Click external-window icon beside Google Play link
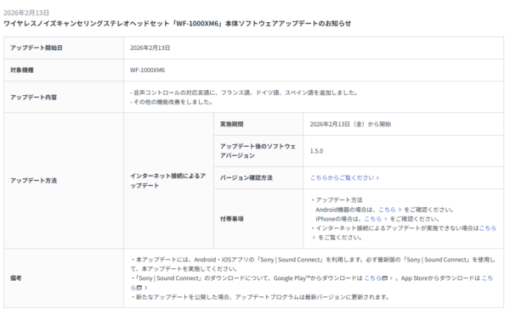510x314 pixels. click(385, 278)
